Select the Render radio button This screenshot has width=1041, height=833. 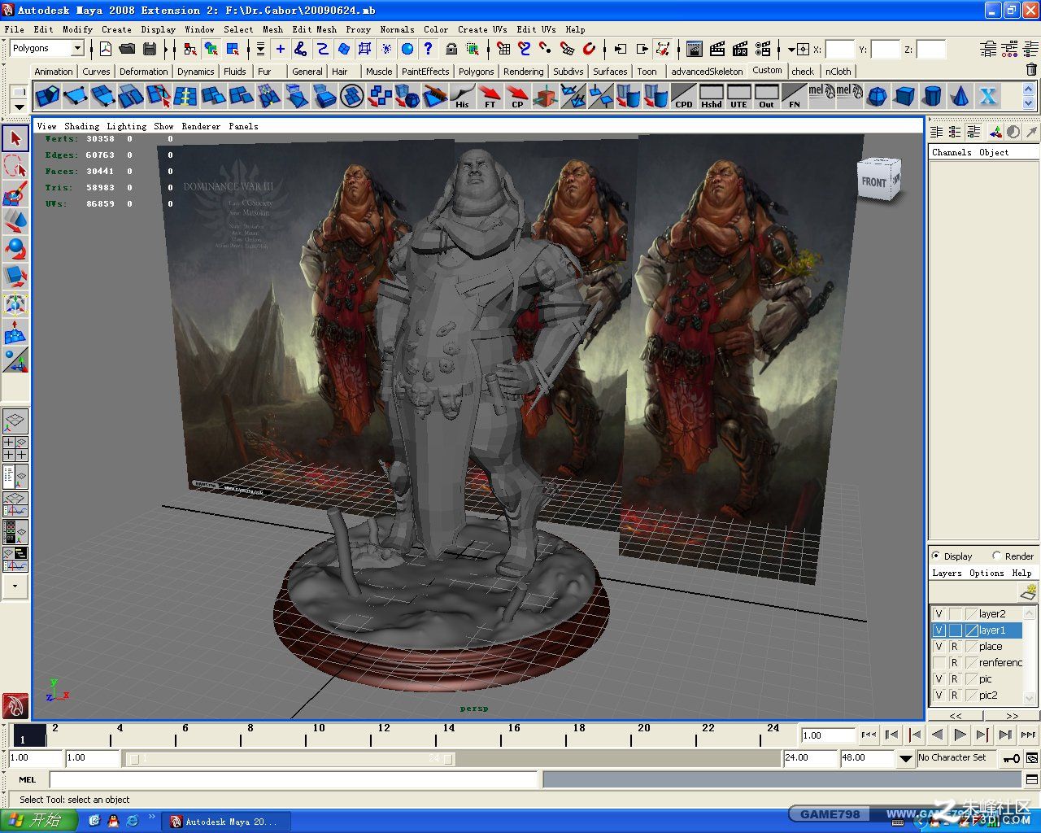[997, 556]
